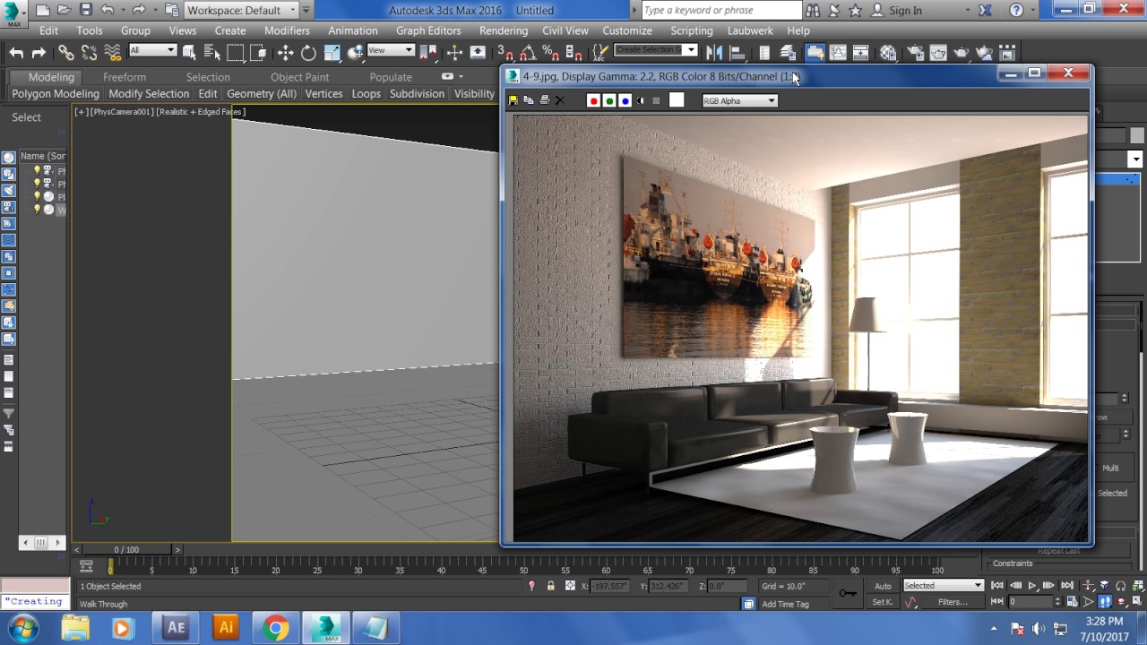Image resolution: width=1147 pixels, height=645 pixels.
Task: Activate the Select and Rotate tool
Action: point(308,53)
